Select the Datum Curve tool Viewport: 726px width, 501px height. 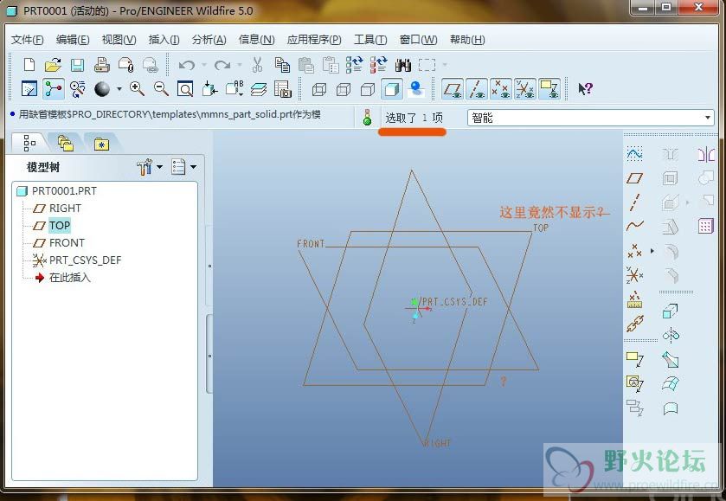(x=634, y=226)
